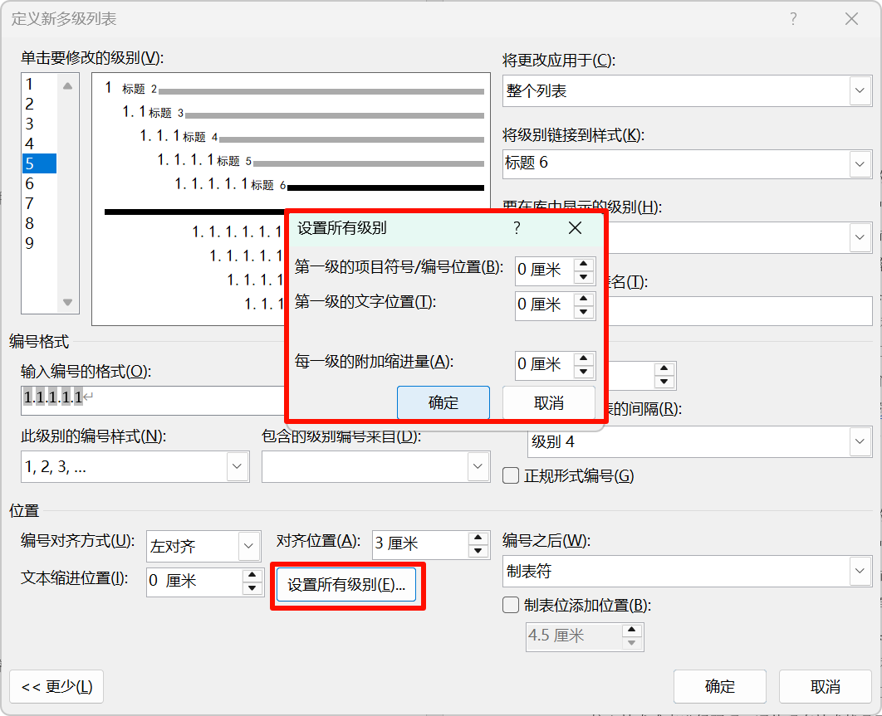Viewport: 882px width, 716px height.
Task: Decrease 文本缩进位置 value using down arrow
Action: 252,588
